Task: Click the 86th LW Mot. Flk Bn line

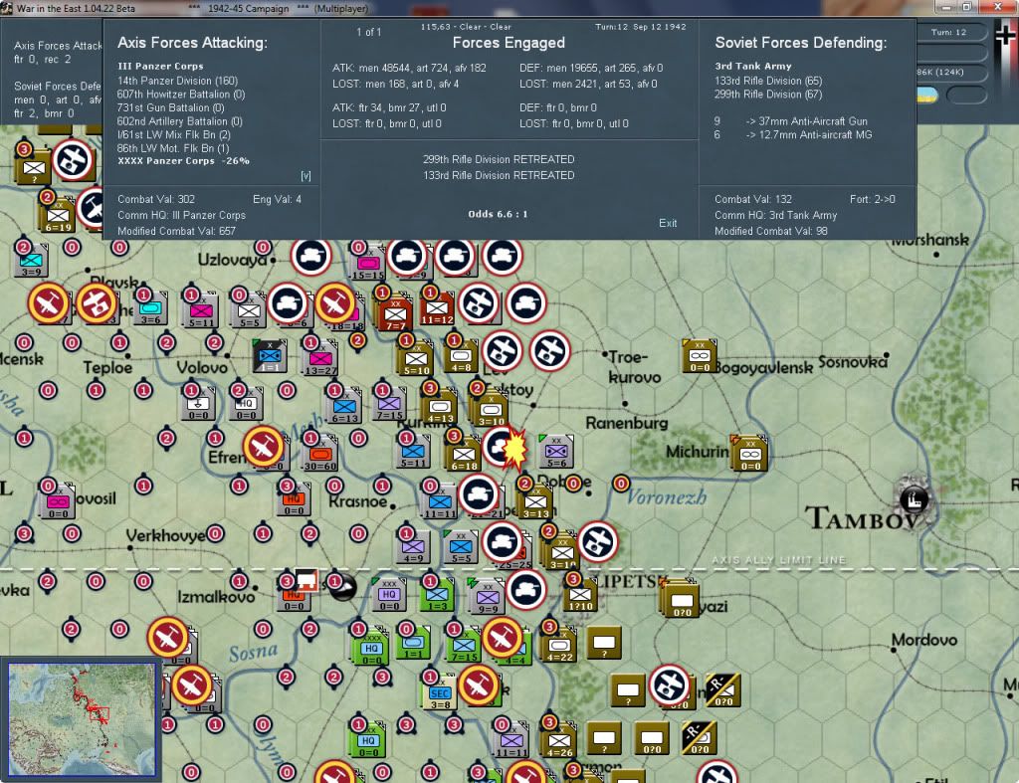Action: [x=173, y=148]
